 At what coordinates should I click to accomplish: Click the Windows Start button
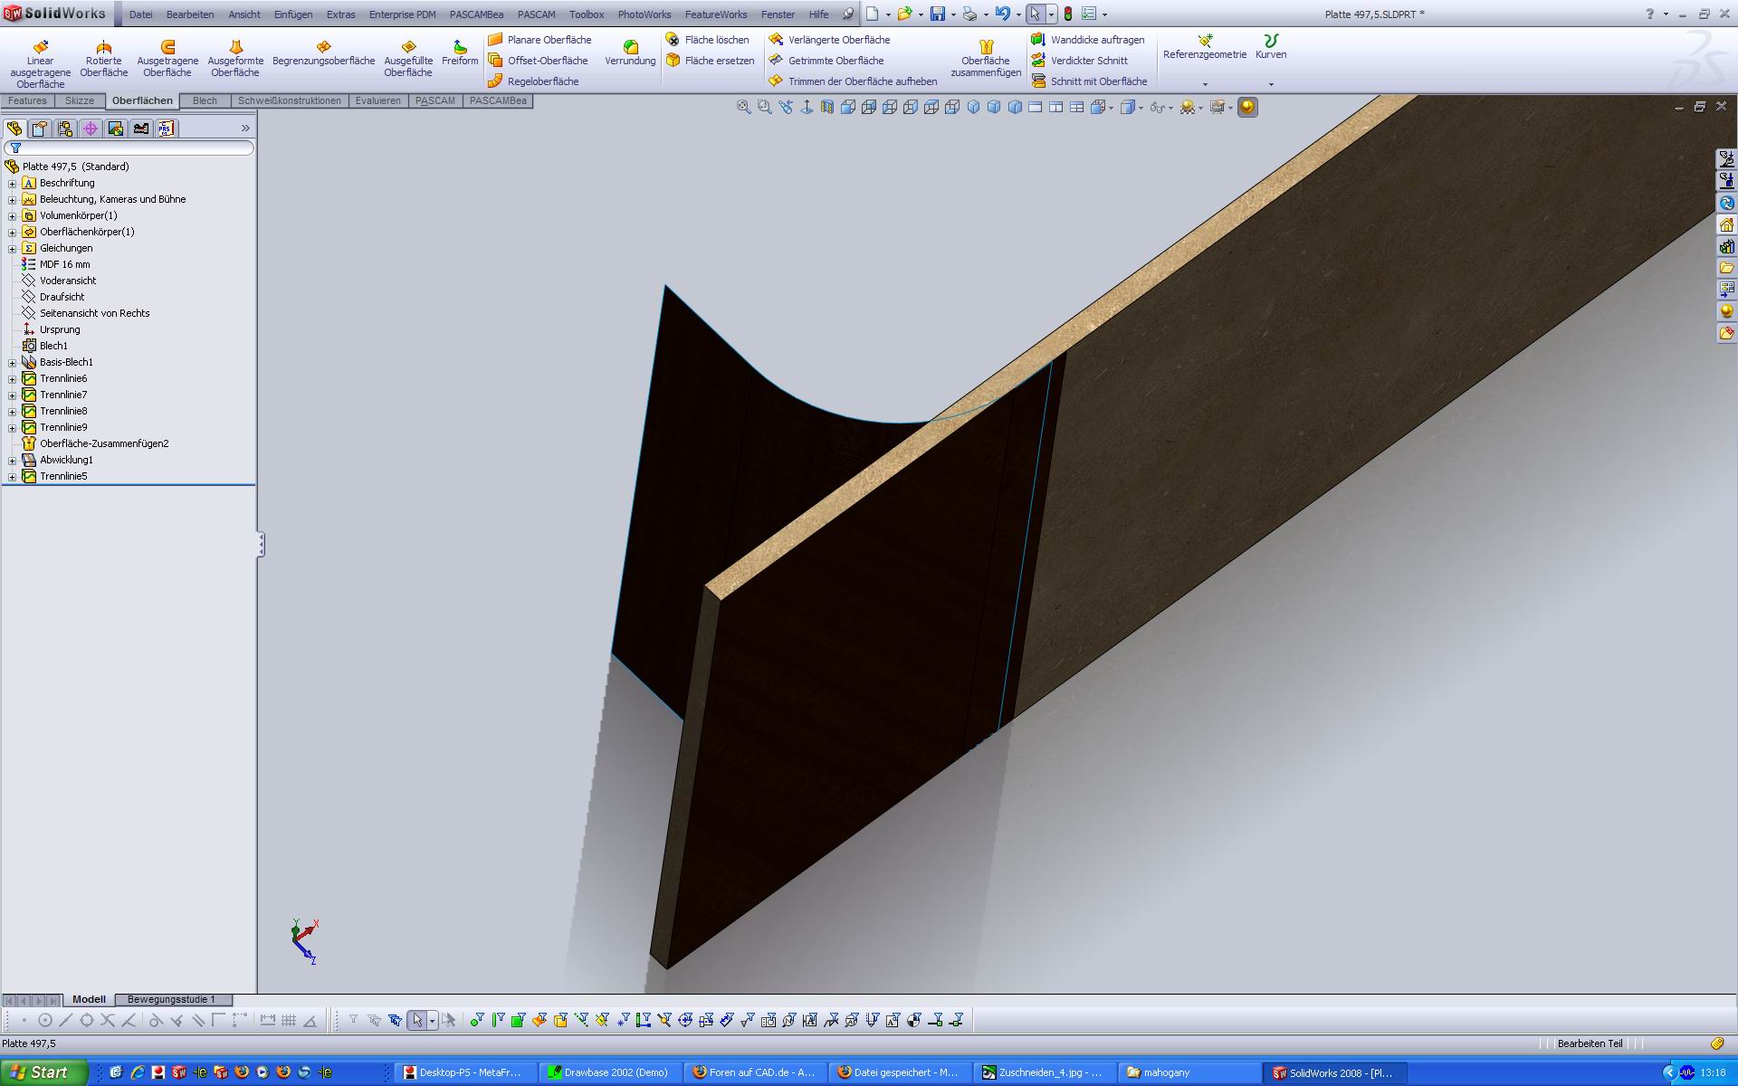43,1072
